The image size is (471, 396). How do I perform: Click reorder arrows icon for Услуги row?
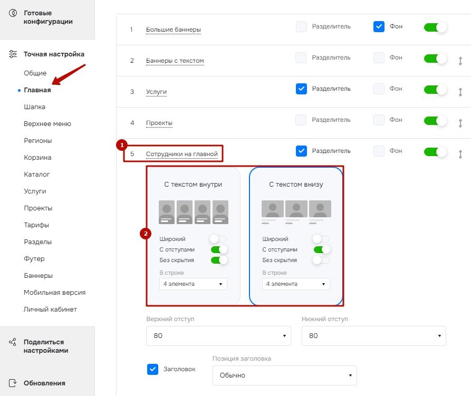(x=460, y=92)
